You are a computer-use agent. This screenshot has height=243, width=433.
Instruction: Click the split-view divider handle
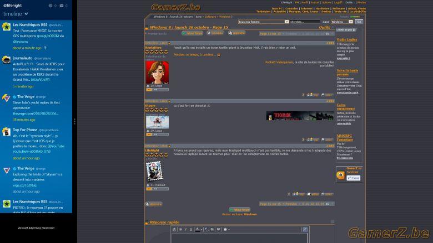click(x=74, y=121)
